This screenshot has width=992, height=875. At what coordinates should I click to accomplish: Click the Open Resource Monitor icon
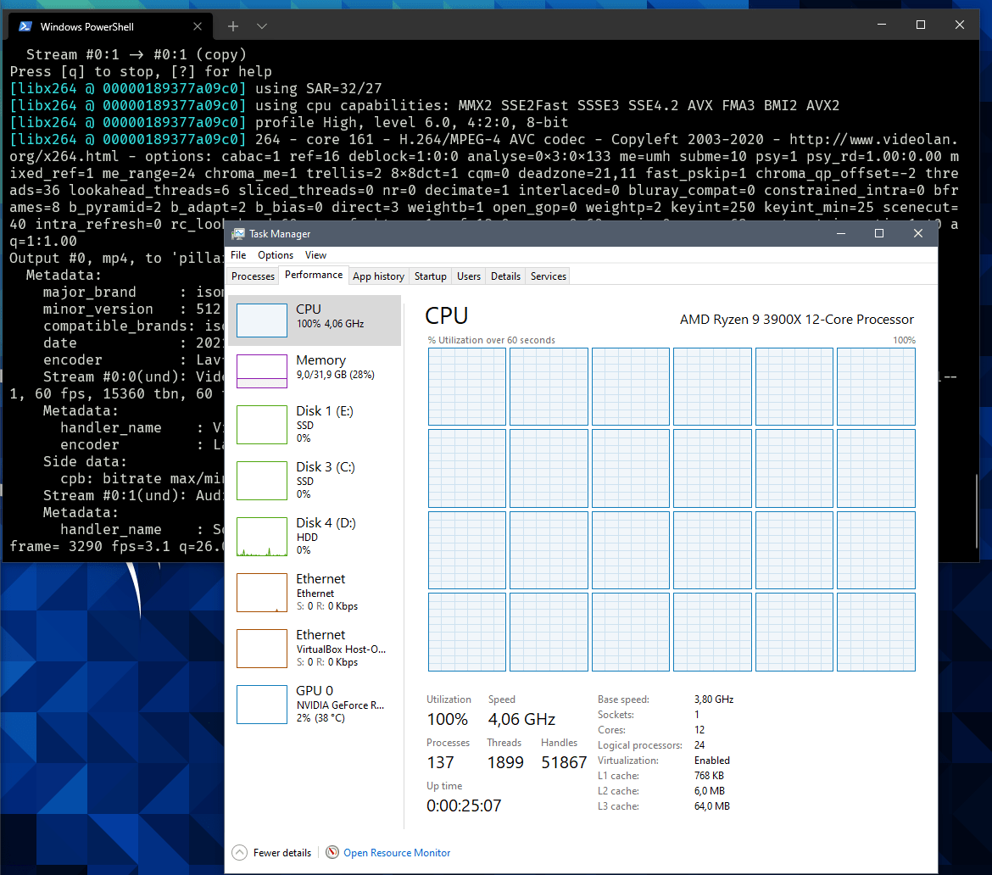pos(332,853)
